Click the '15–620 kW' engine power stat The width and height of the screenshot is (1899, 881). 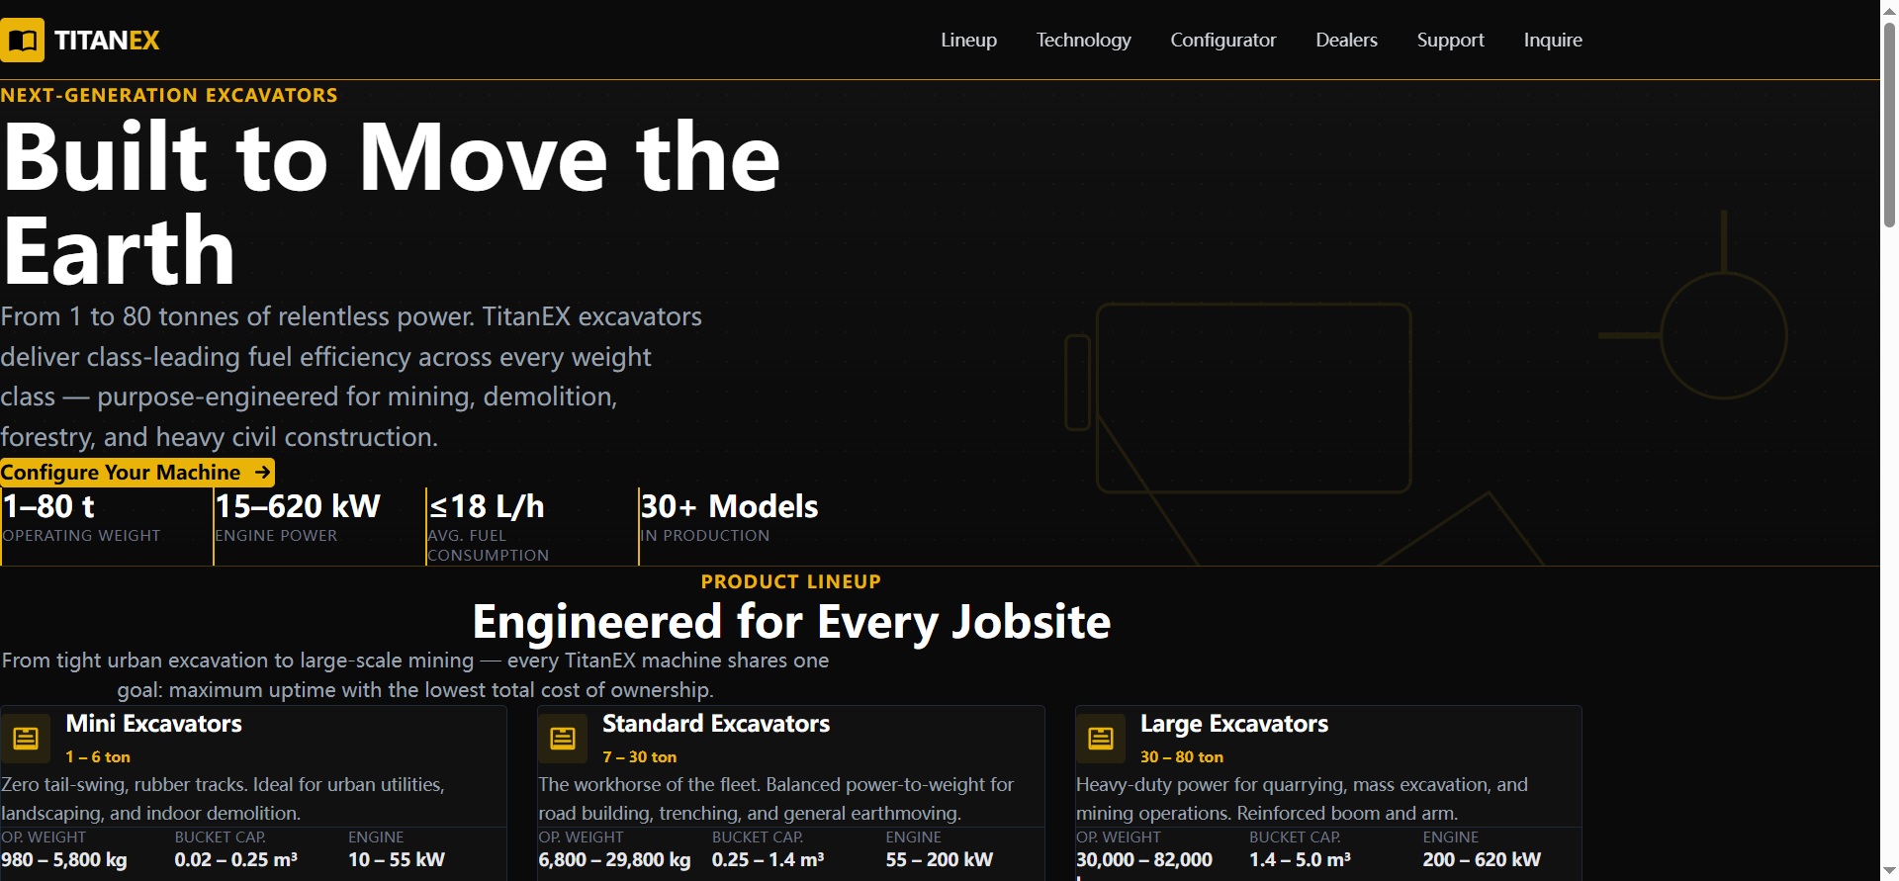pos(298,506)
